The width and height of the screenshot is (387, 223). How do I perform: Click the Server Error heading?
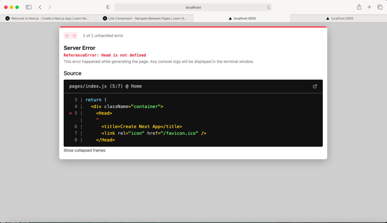pyautogui.click(x=80, y=48)
